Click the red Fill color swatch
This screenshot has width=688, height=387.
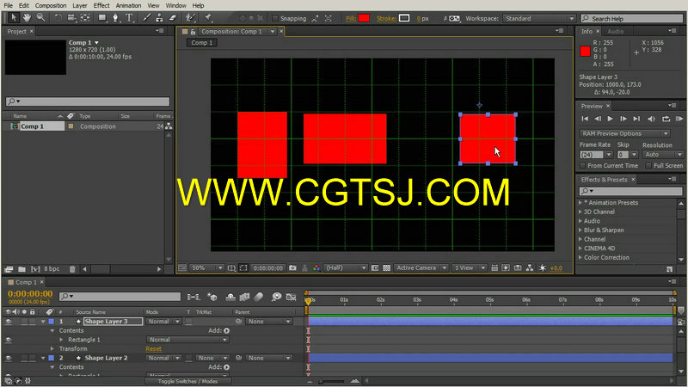pyautogui.click(x=364, y=18)
